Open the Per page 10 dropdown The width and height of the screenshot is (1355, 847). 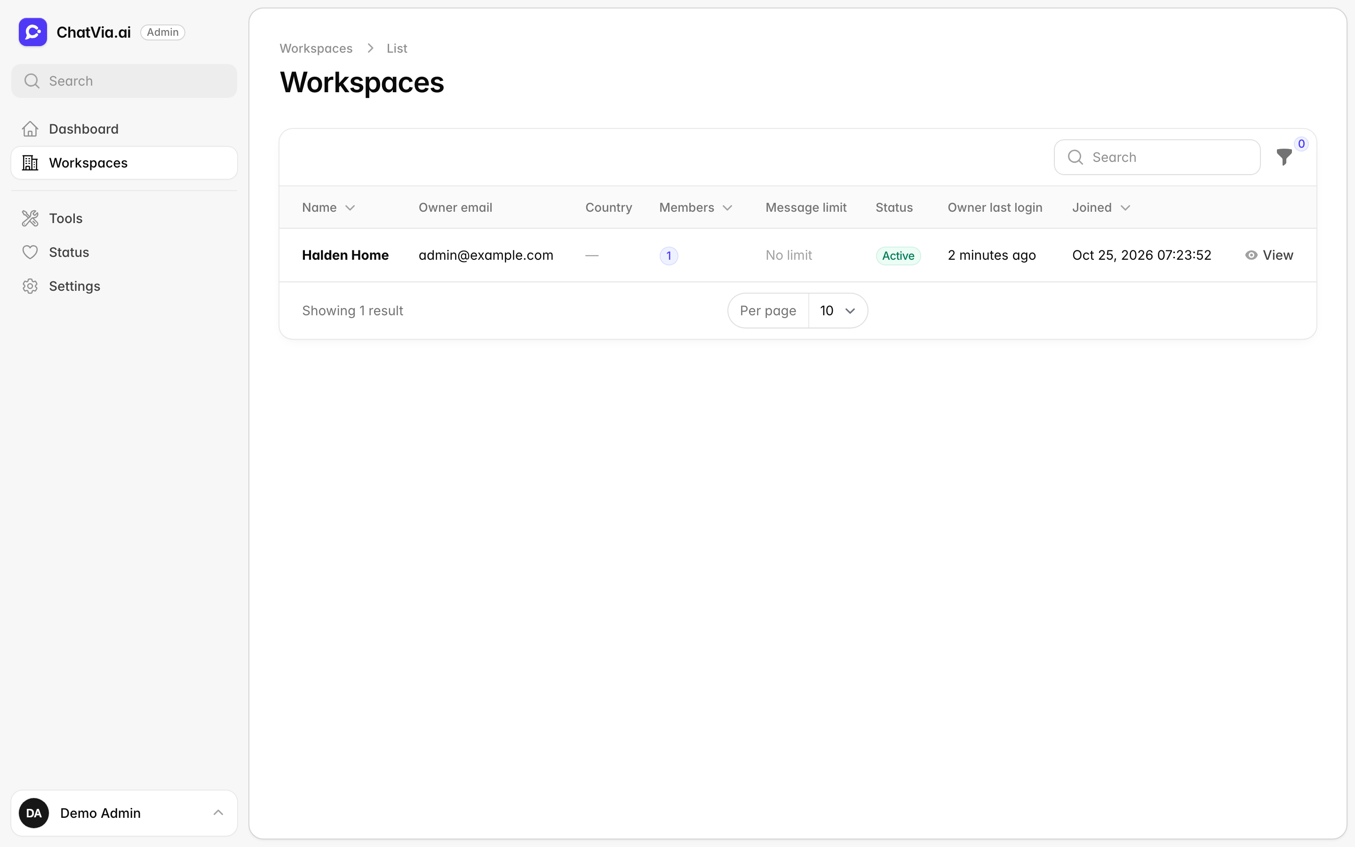click(x=837, y=311)
